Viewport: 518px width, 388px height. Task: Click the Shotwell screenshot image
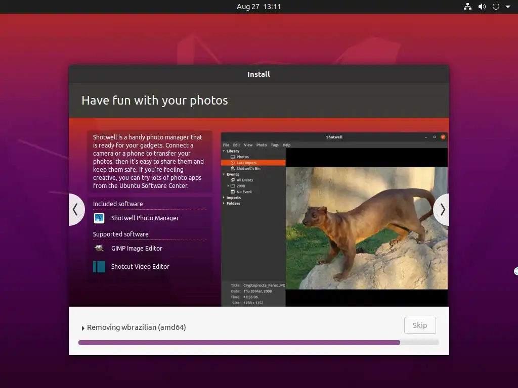point(334,219)
